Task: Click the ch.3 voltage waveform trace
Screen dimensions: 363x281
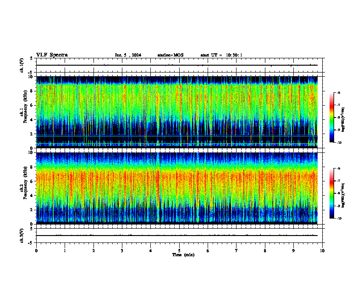Action: pos(177,236)
